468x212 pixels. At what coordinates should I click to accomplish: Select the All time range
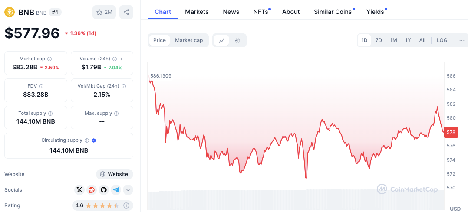tap(422, 40)
